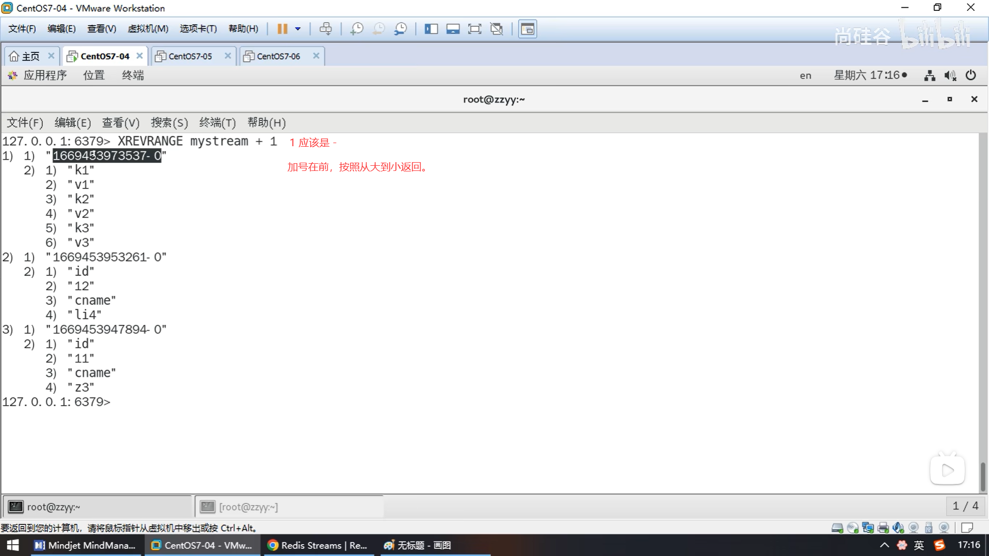
Task: Toggle the thumbnail bar view
Action: [x=453, y=29]
